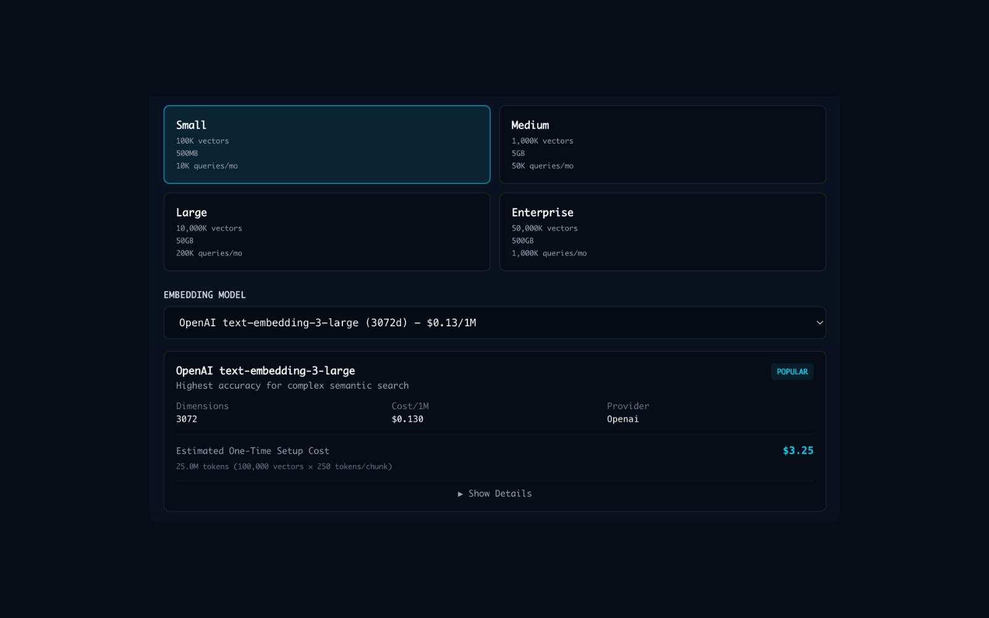
Task: Select the Medium plan card
Action: 662,144
